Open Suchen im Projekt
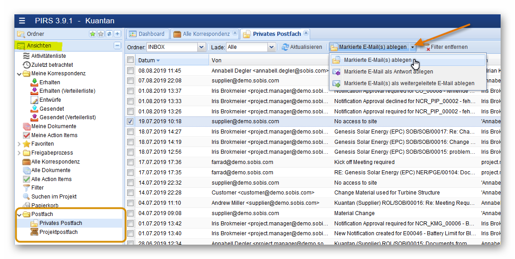515x259 pixels. [x=55, y=196]
